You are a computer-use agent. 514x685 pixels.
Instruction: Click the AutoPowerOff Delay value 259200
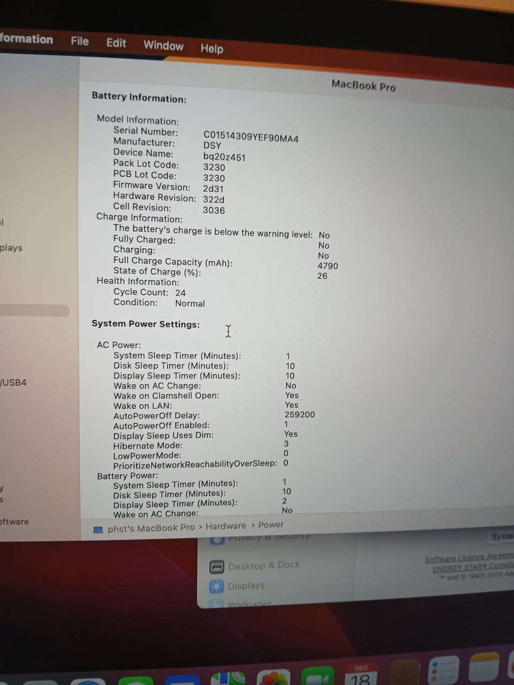point(300,415)
